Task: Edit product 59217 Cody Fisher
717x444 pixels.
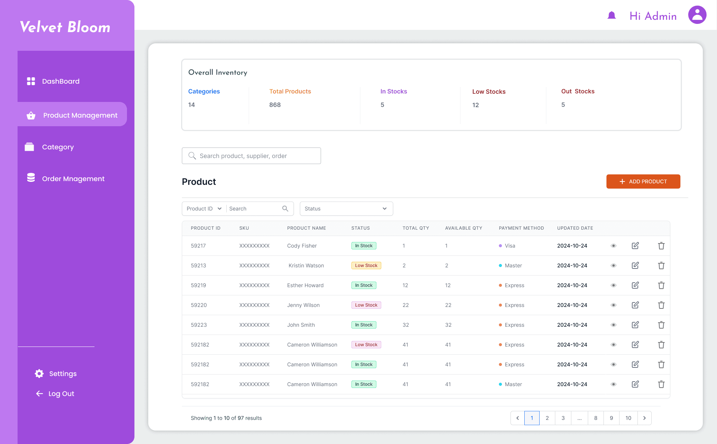Action: tap(635, 246)
